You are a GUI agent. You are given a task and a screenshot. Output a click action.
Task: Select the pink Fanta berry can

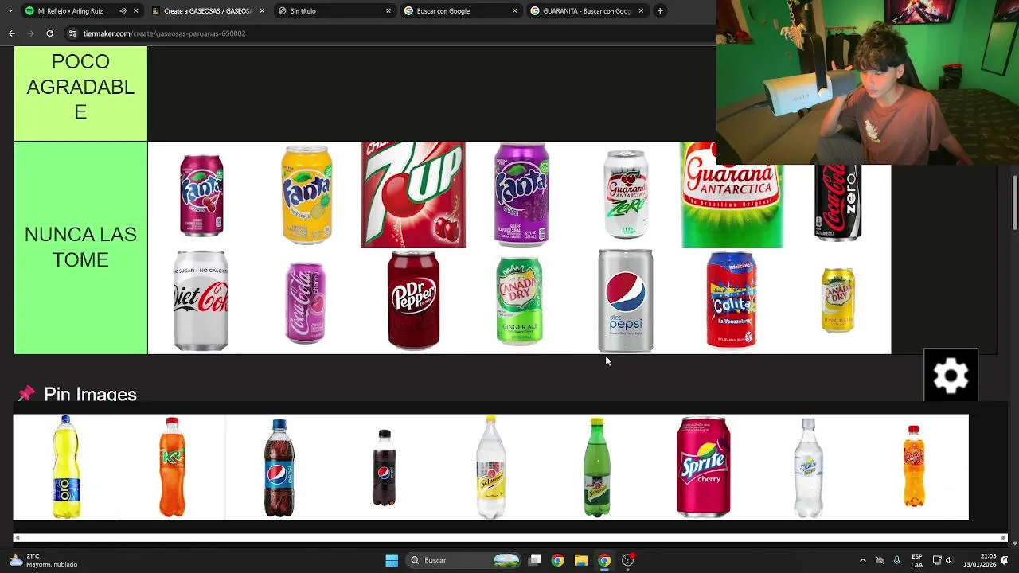point(201,195)
